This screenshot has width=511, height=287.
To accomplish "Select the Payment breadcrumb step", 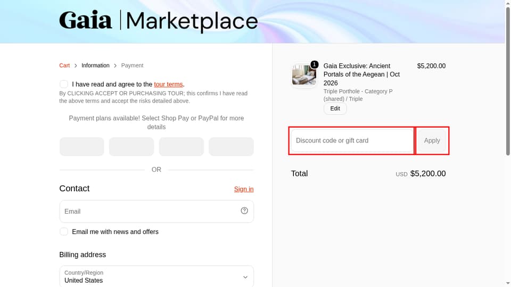I will click(x=132, y=65).
